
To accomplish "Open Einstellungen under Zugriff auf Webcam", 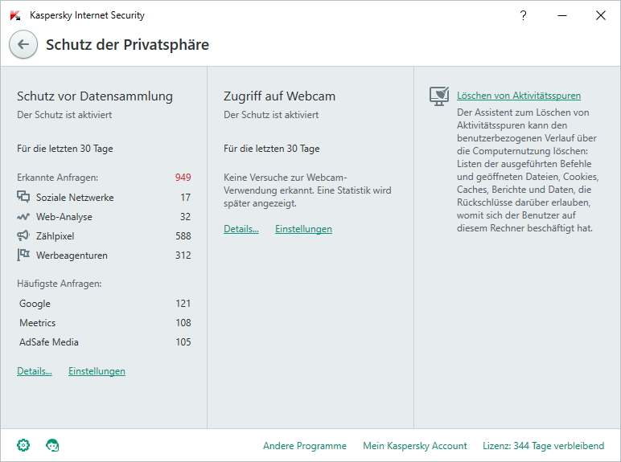I will [303, 229].
